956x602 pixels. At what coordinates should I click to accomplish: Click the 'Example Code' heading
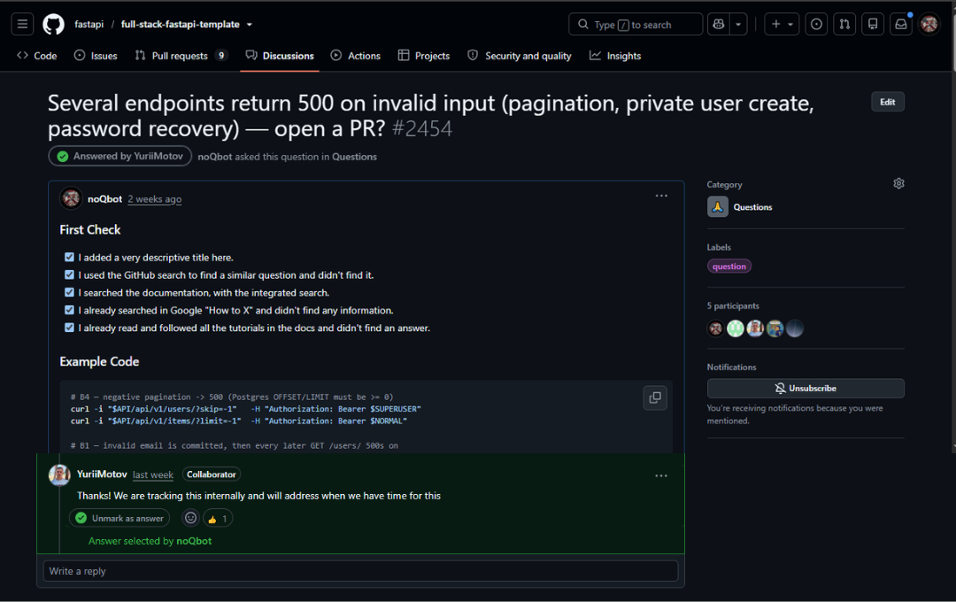point(99,362)
